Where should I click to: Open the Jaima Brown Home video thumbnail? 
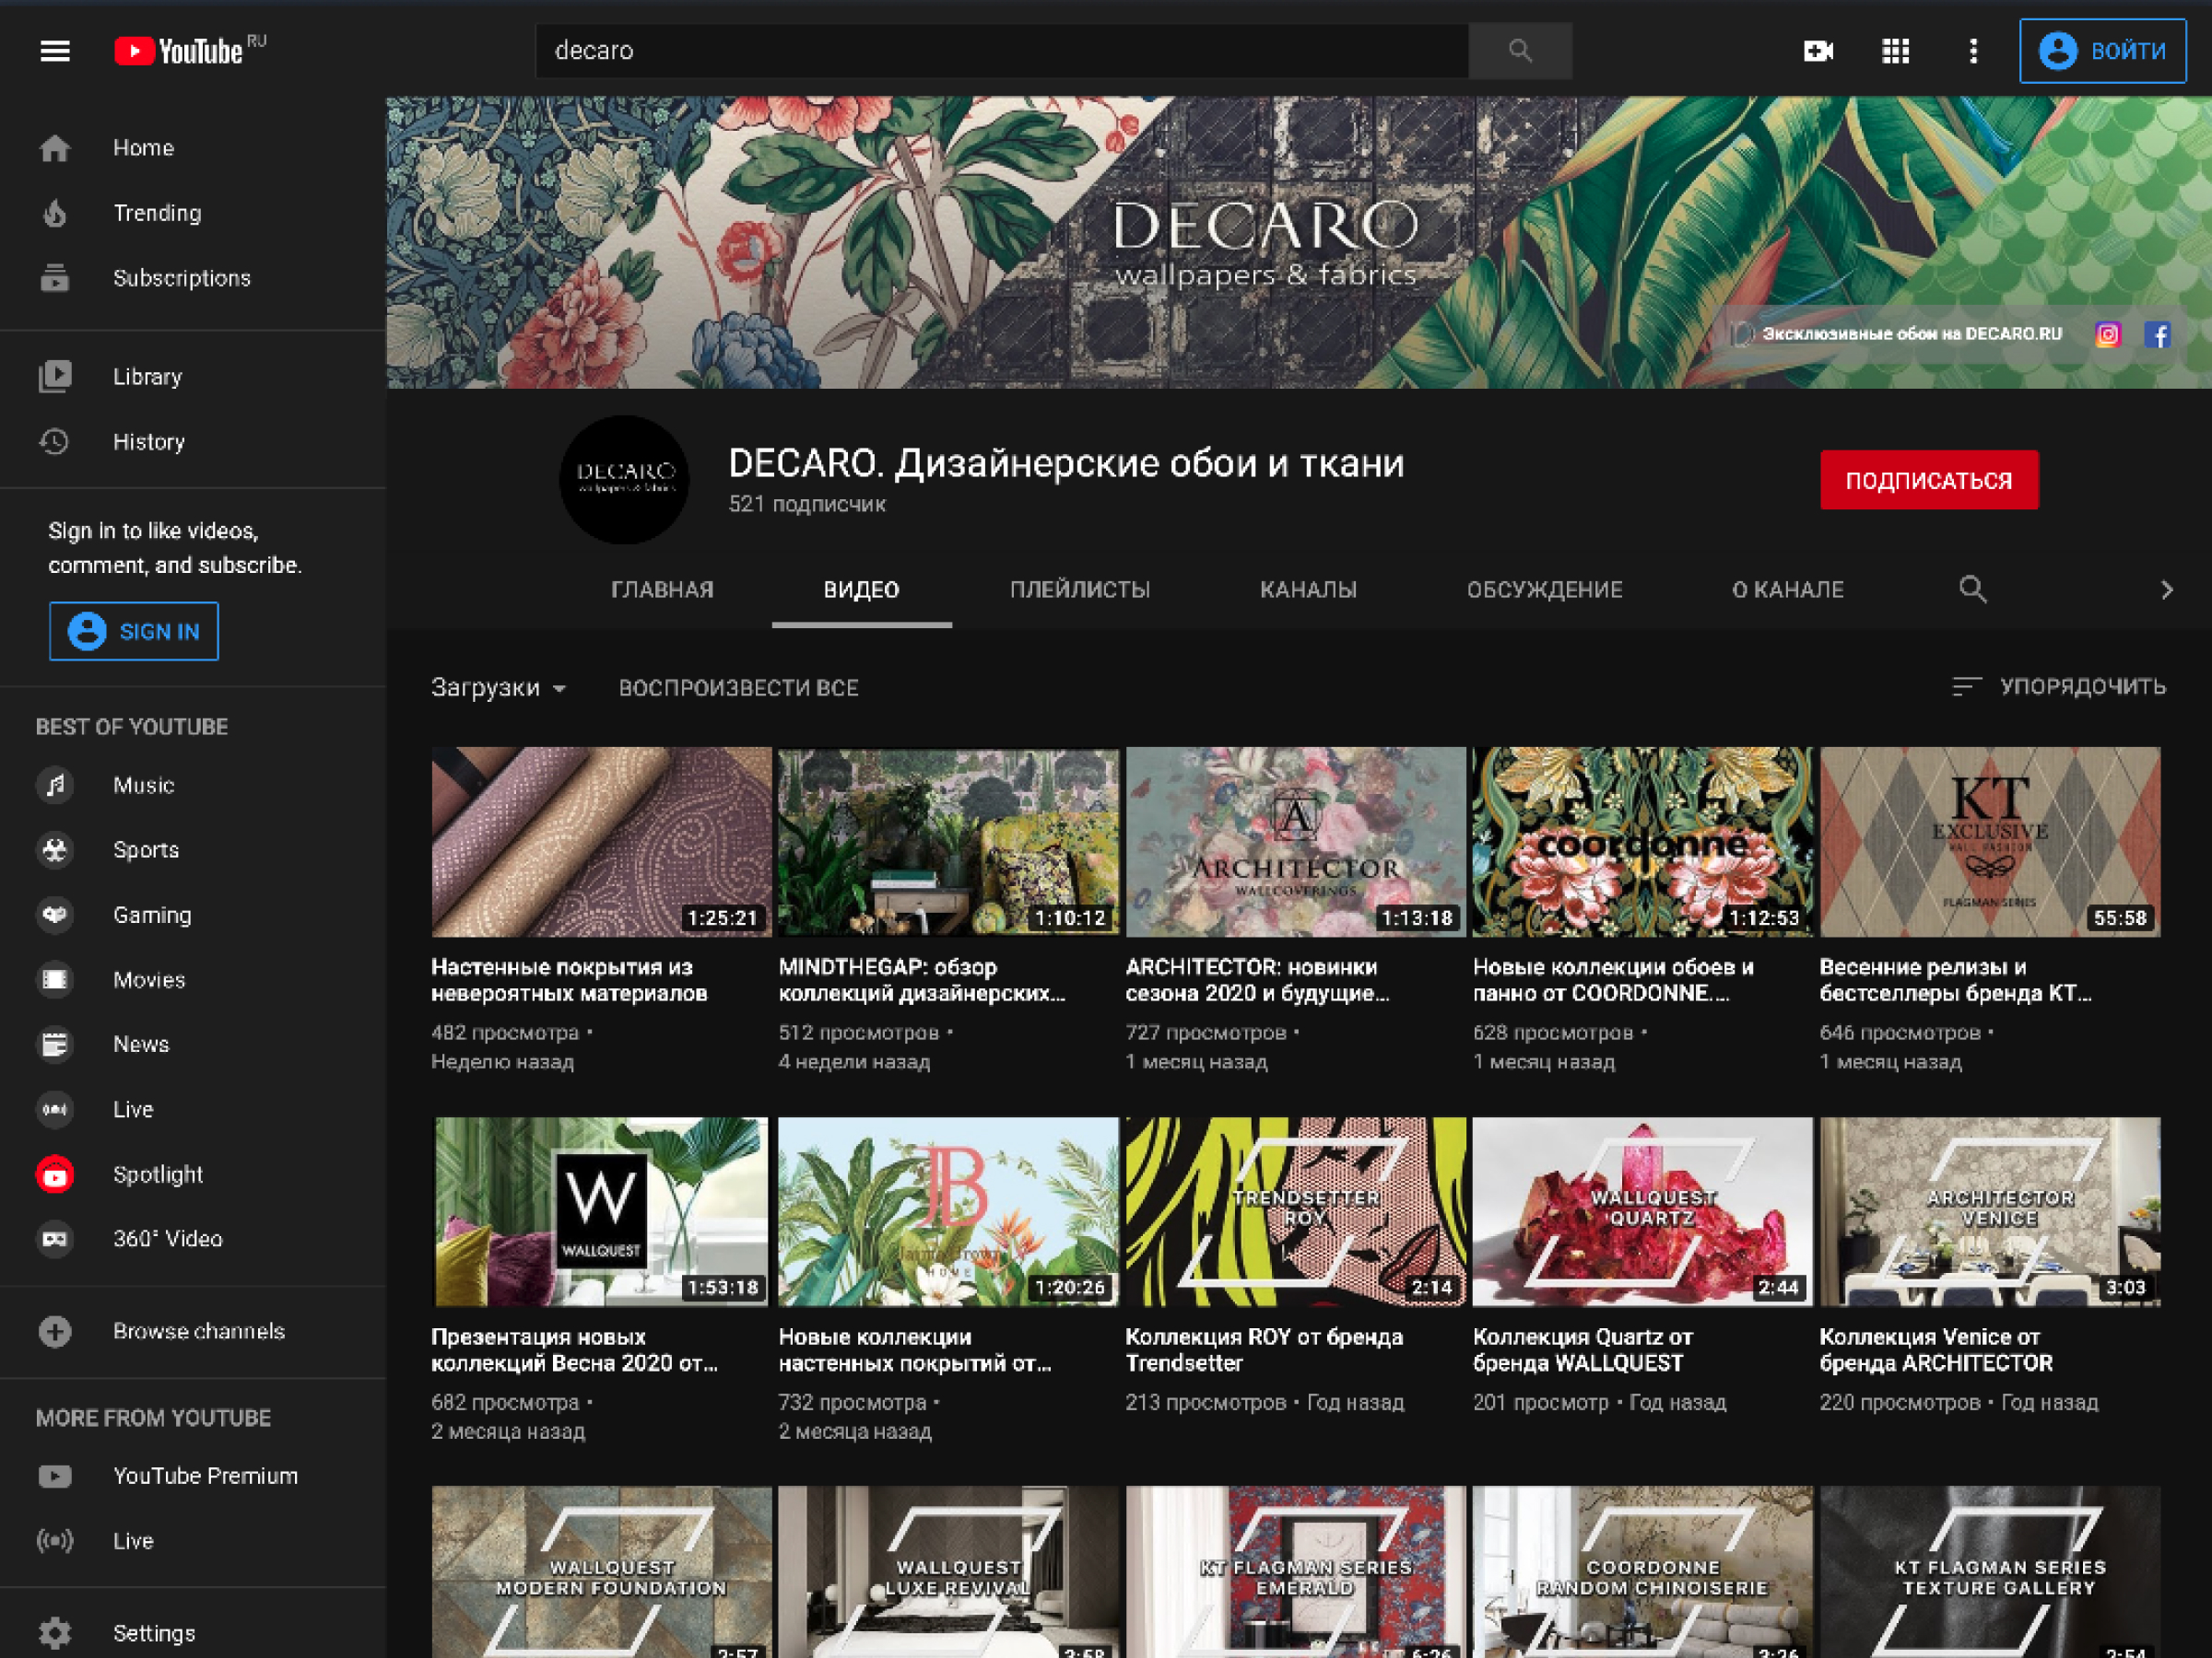[948, 1211]
